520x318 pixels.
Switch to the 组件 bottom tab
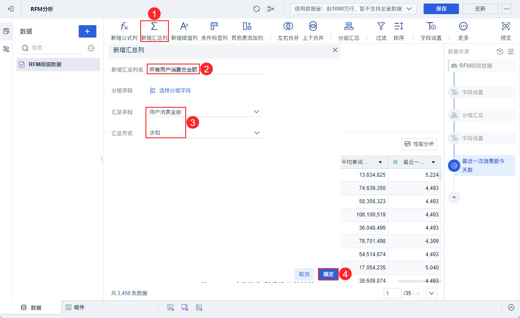pos(75,307)
